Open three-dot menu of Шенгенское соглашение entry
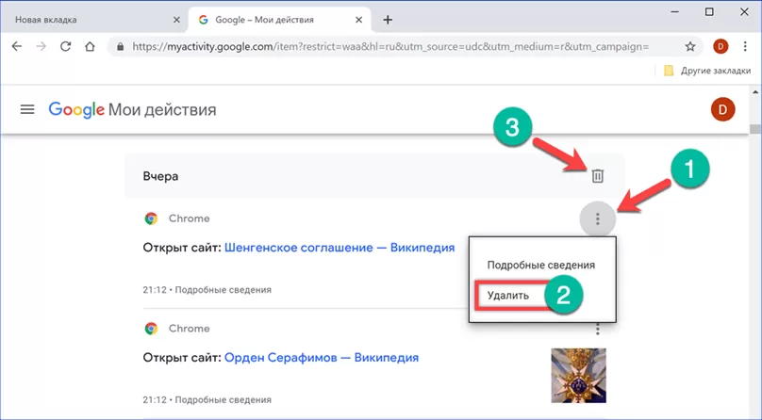762x420 pixels. [x=597, y=220]
